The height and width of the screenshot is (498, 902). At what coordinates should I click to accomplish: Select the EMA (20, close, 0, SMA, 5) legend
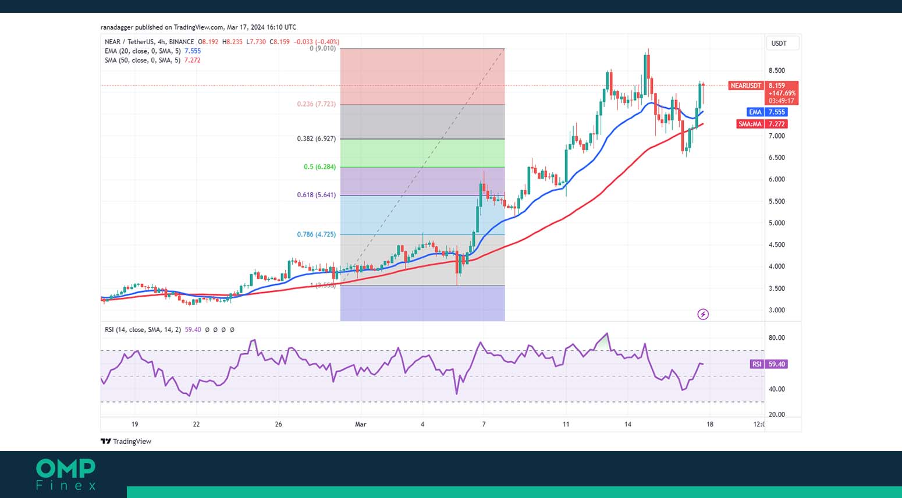pyautogui.click(x=143, y=51)
